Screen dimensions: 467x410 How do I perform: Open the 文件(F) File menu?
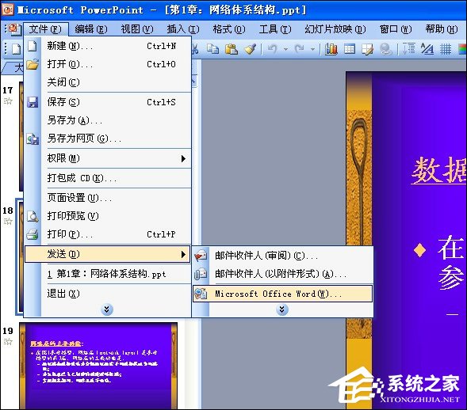(x=45, y=29)
